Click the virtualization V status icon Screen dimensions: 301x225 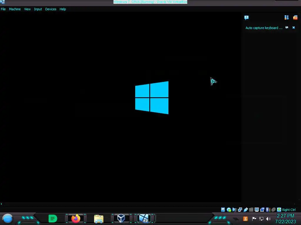(267, 210)
